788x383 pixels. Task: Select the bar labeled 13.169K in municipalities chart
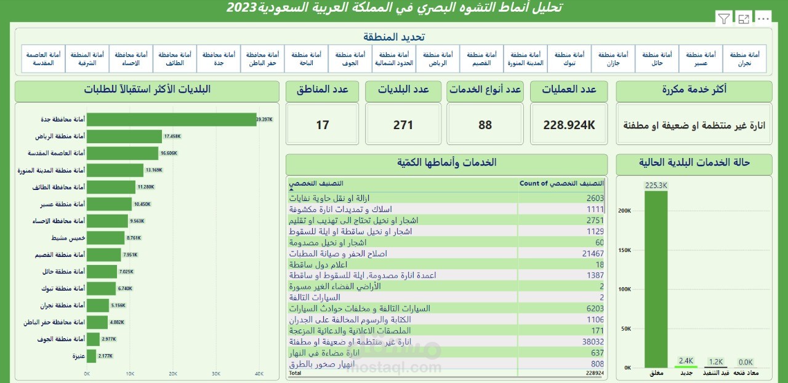click(x=115, y=170)
